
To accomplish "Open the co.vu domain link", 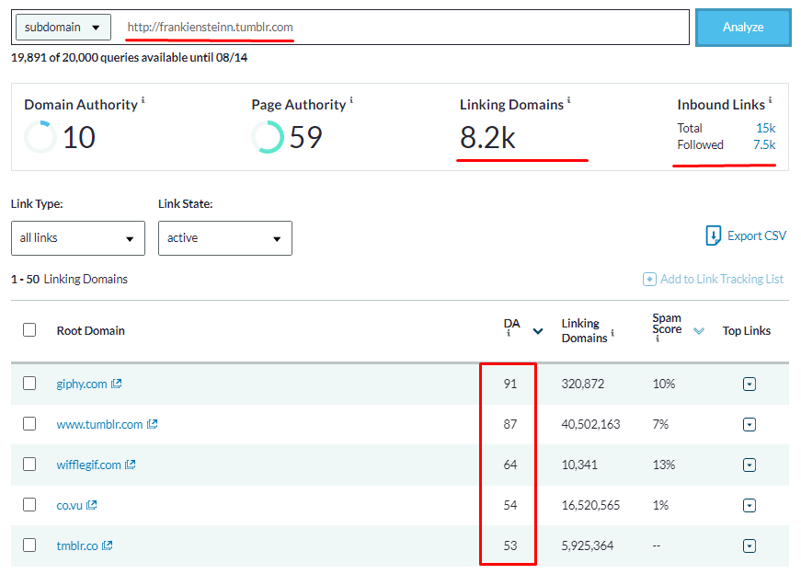I will 70,506.
